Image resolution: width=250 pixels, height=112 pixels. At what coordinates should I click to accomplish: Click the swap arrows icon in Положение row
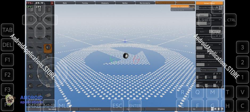tap(217, 74)
